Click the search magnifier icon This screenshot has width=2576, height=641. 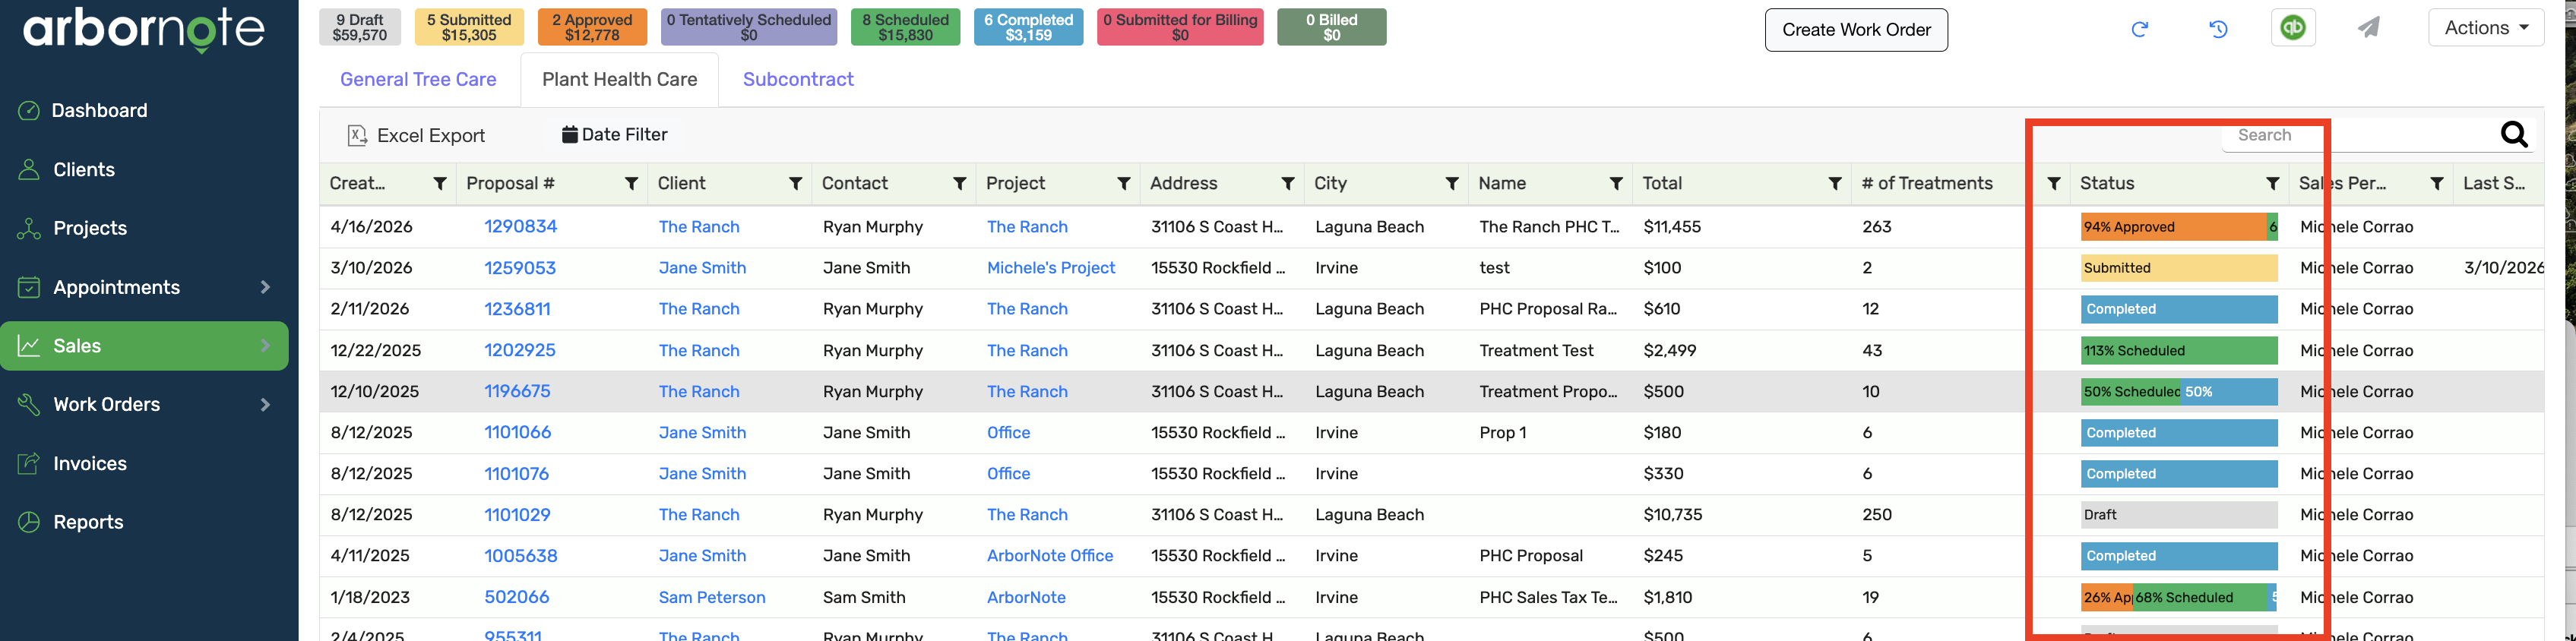tap(2514, 134)
